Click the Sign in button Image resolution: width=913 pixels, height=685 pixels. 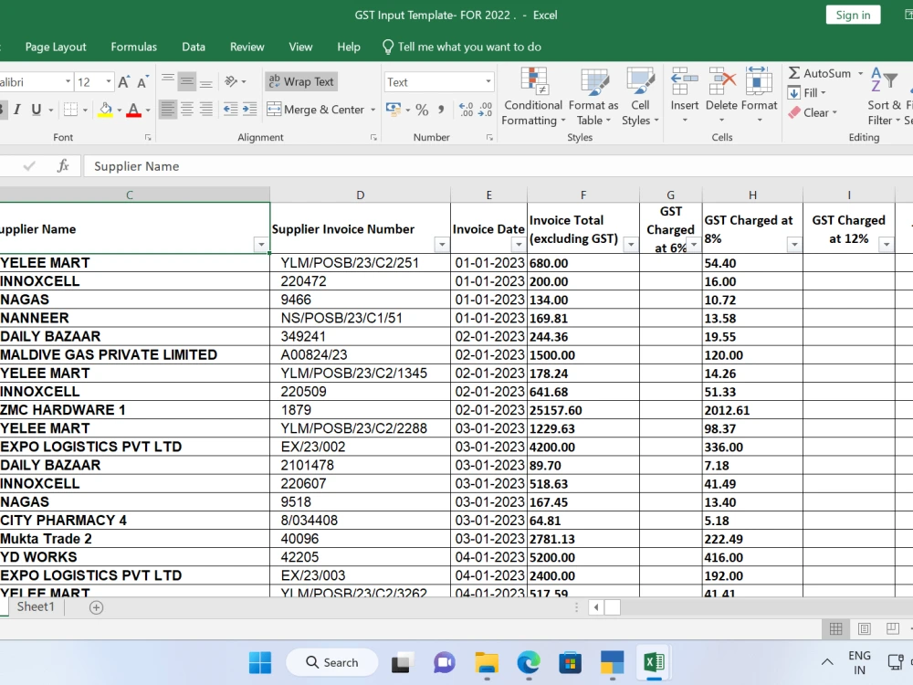(x=852, y=15)
